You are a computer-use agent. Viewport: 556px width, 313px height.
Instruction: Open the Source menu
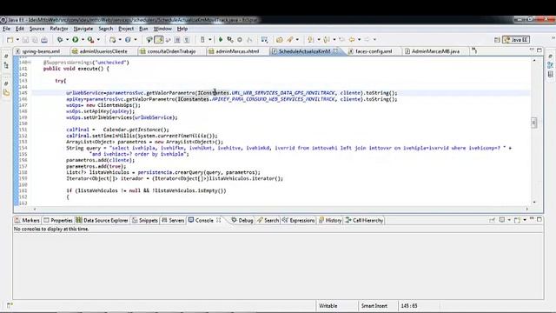coord(36,29)
